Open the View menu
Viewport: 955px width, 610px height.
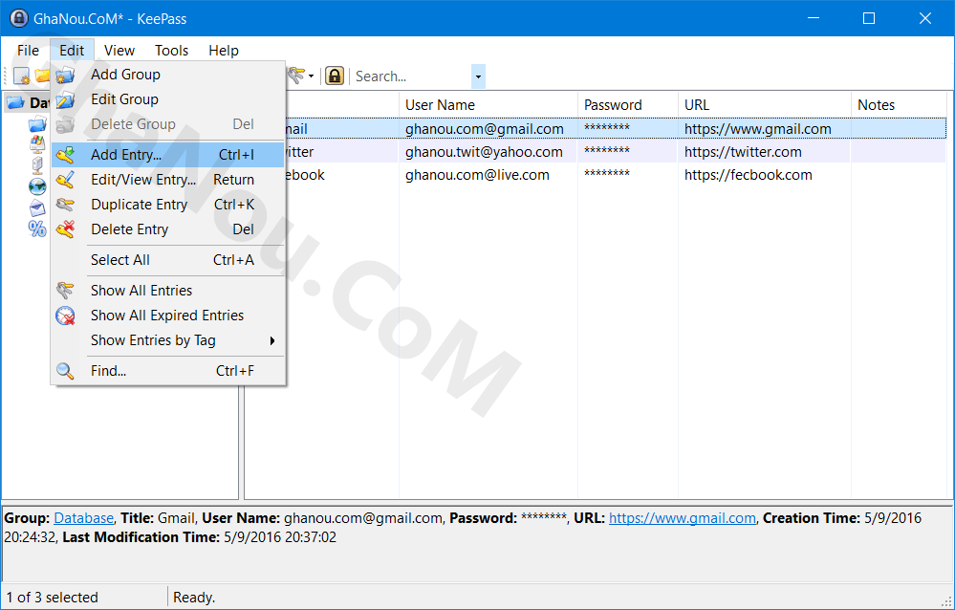(x=119, y=51)
